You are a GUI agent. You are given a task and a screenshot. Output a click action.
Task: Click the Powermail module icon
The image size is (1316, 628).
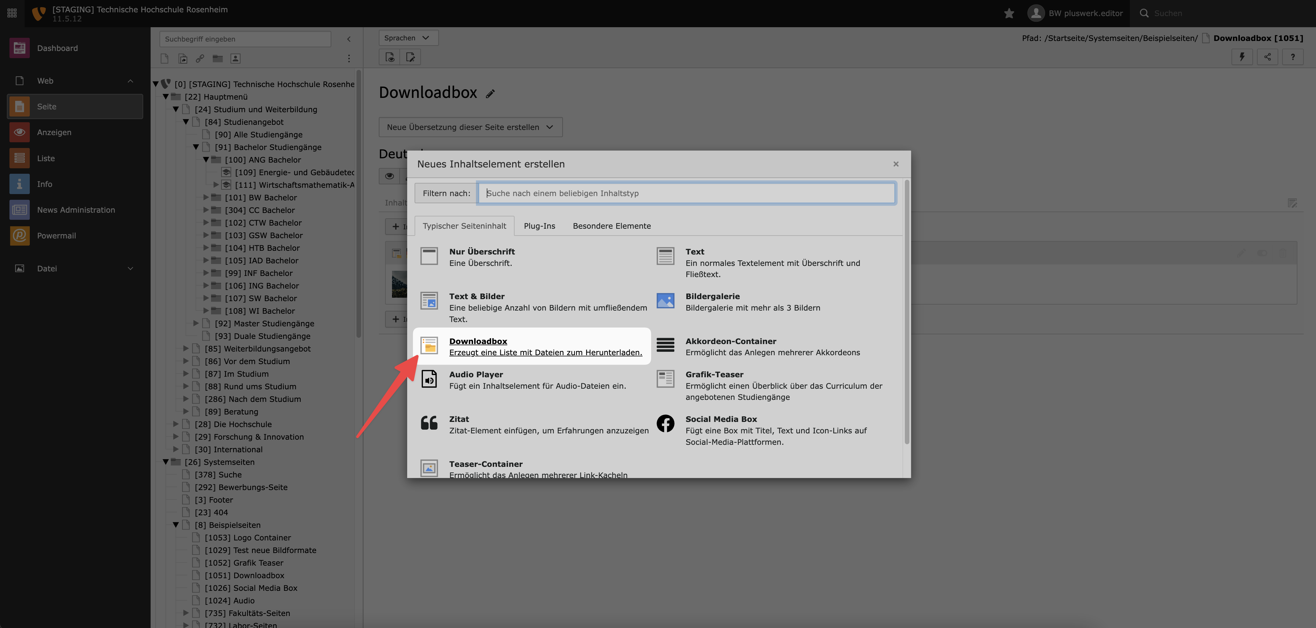(x=19, y=235)
